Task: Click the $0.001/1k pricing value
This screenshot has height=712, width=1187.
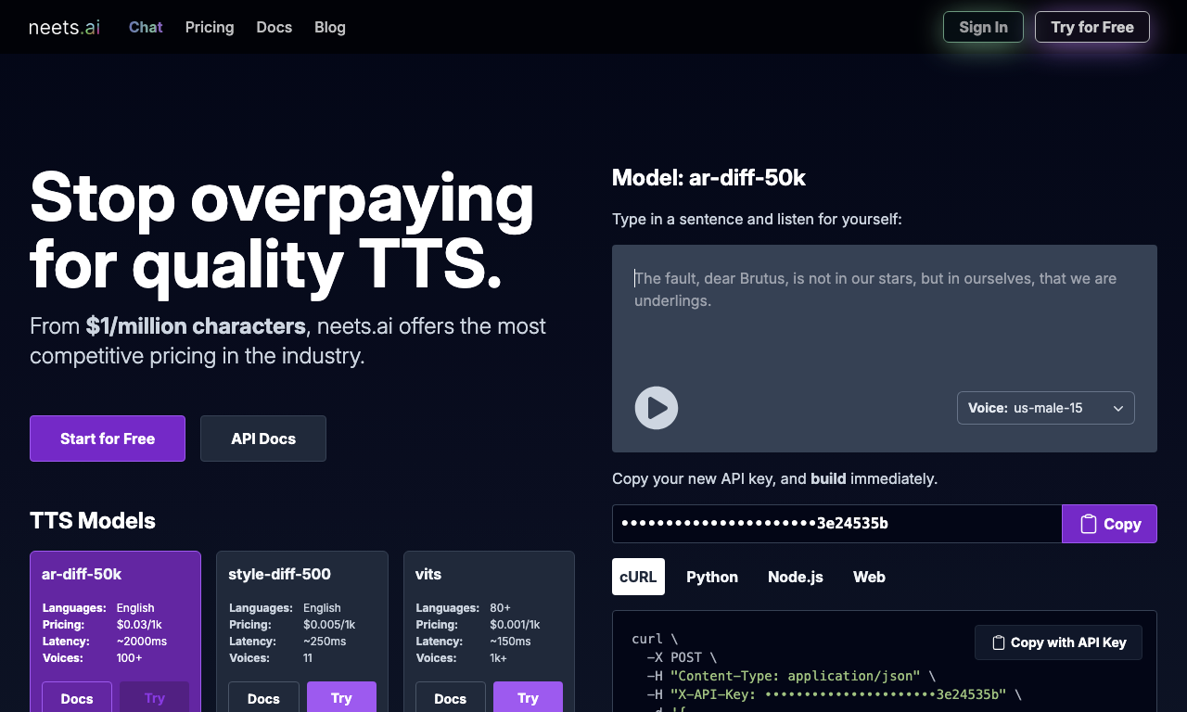Action: pyautogui.click(x=515, y=625)
